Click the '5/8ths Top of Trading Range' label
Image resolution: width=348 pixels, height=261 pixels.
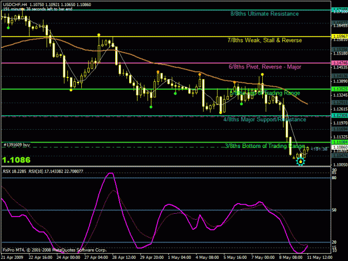[x=265, y=93]
